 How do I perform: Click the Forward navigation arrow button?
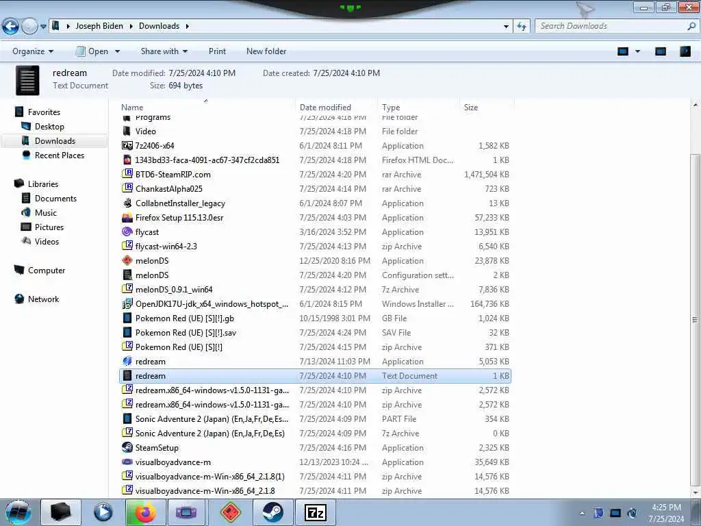pyautogui.click(x=29, y=27)
